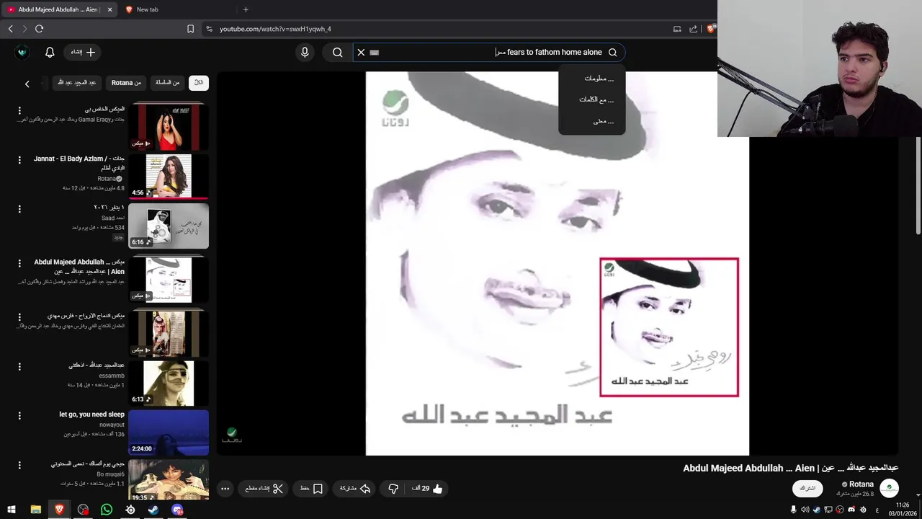
Task: Bookmark this page via the bookmark icon
Action: point(190,29)
